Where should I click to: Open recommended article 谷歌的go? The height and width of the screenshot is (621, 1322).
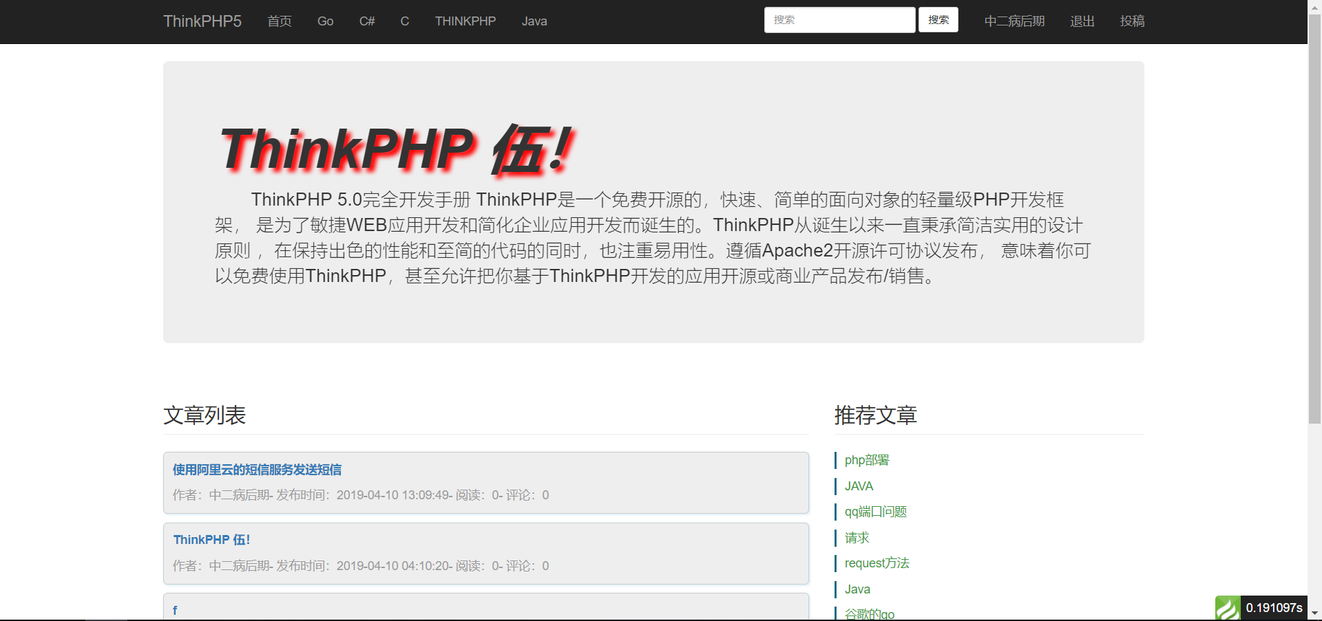pos(870,613)
